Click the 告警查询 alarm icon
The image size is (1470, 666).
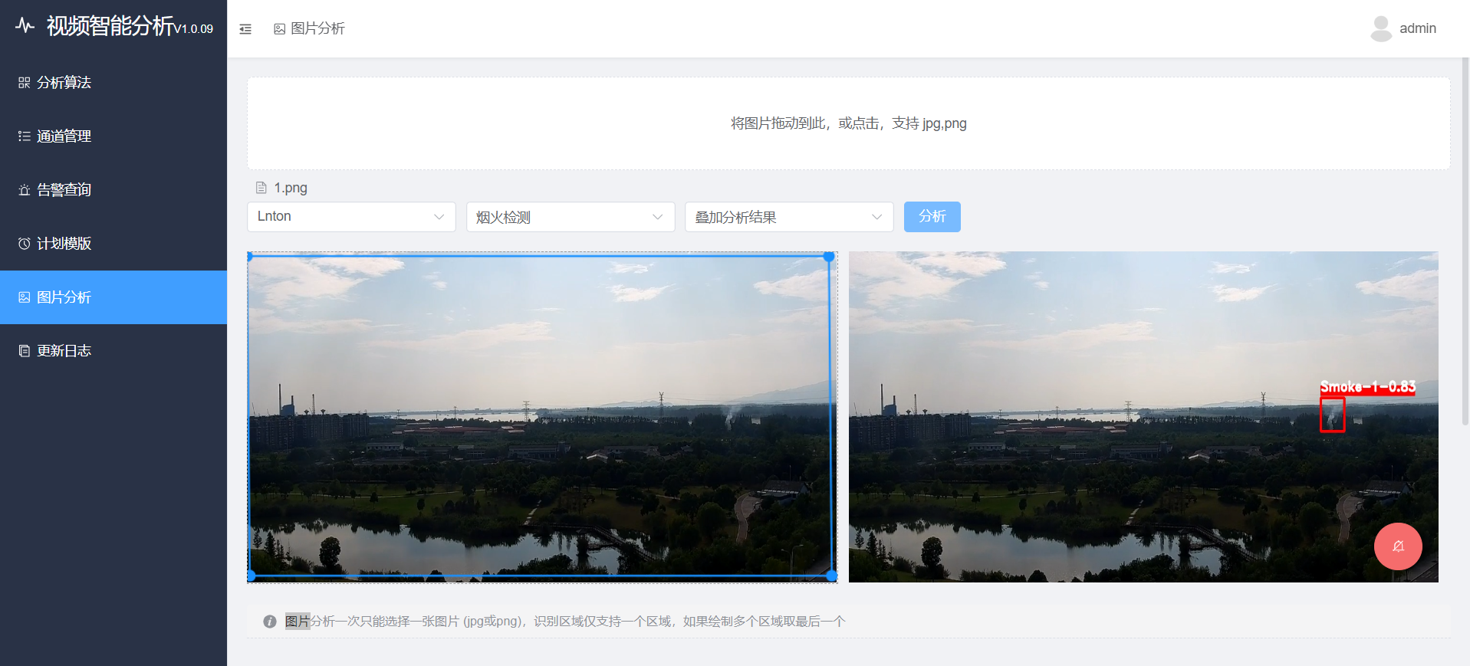click(x=25, y=190)
